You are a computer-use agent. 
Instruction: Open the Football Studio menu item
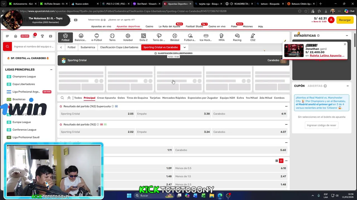194,26
